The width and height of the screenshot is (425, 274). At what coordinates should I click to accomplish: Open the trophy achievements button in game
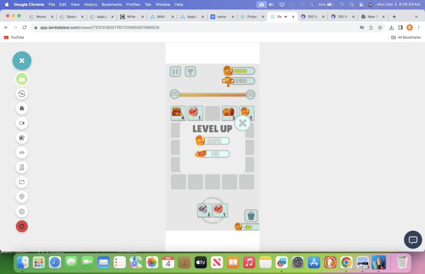[190, 72]
